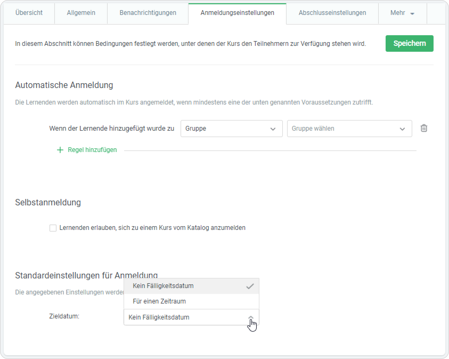Image resolution: width=449 pixels, height=359 pixels.
Task: Switch to the Benachrichtigungen tab
Action: (x=148, y=13)
